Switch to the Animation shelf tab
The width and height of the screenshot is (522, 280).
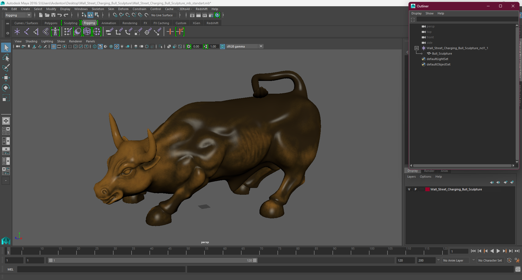109,23
